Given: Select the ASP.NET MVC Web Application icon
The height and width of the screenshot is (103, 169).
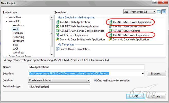Looking at the screenshot, I should point(110,35).
